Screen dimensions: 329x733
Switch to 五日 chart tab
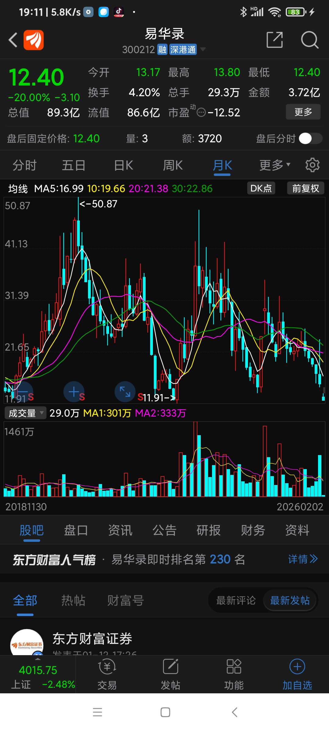pyautogui.click(x=74, y=165)
